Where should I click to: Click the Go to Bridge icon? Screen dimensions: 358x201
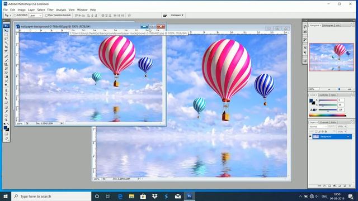[165, 15]
